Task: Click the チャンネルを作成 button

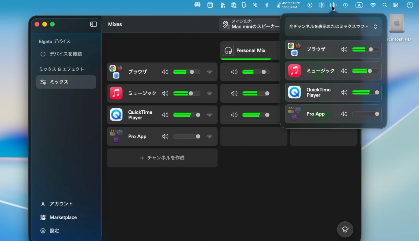Action: [x=162, y=158]
